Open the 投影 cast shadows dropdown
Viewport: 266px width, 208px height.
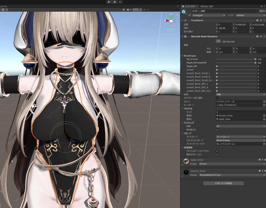241,126
